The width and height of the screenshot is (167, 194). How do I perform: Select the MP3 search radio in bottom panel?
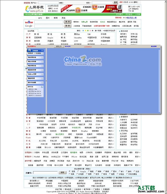120,171
